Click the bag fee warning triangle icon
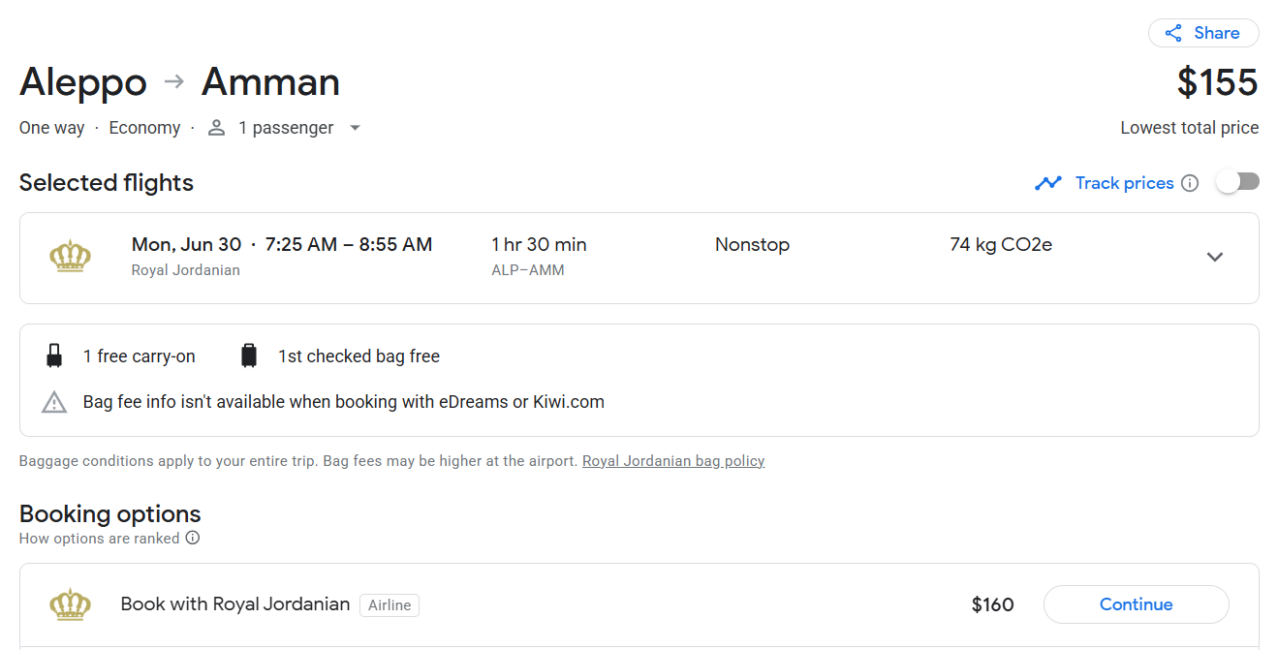The image size is (1278, 650). [x=54, y=402]
